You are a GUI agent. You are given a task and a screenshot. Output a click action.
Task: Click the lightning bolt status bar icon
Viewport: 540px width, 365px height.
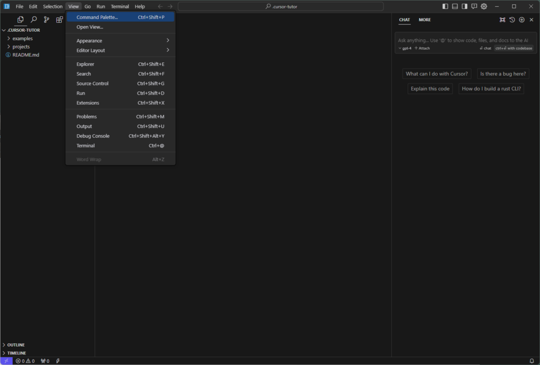[x=58, y=361]
